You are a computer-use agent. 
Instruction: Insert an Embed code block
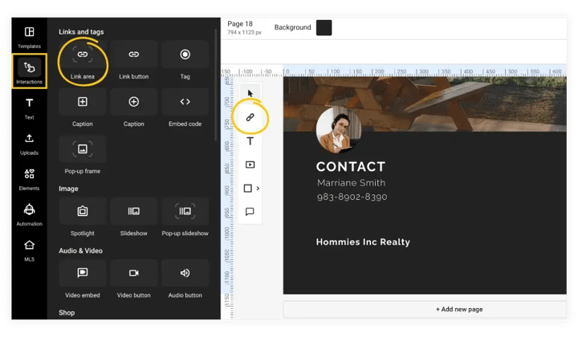click(x=185, y=108)
